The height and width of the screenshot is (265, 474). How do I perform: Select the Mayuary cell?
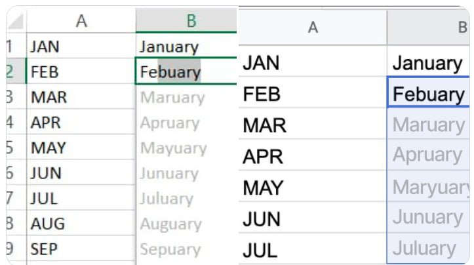[x=186, y=148]
